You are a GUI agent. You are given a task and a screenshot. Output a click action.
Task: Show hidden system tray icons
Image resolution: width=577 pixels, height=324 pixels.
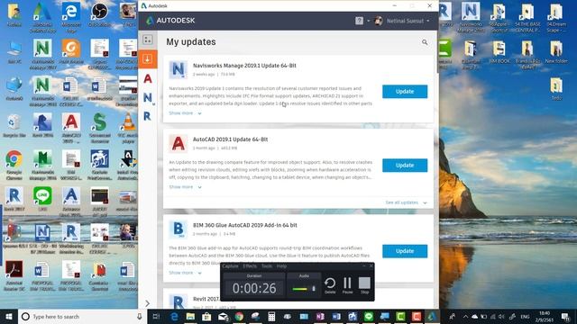tap(465, 316)
